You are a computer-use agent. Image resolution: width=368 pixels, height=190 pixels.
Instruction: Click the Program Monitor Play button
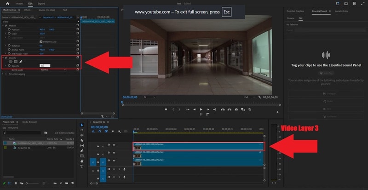coord(201,109)
